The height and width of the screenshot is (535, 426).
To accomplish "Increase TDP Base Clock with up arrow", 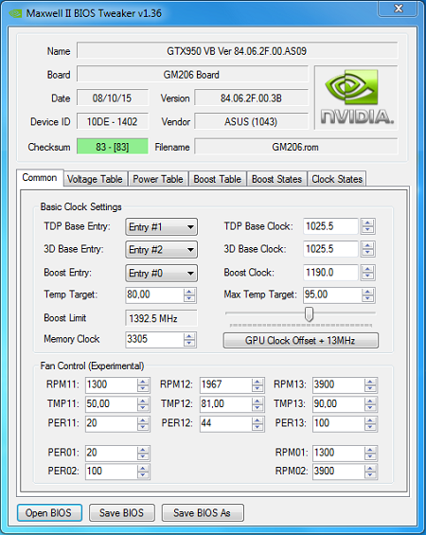I will pos(367,223).
